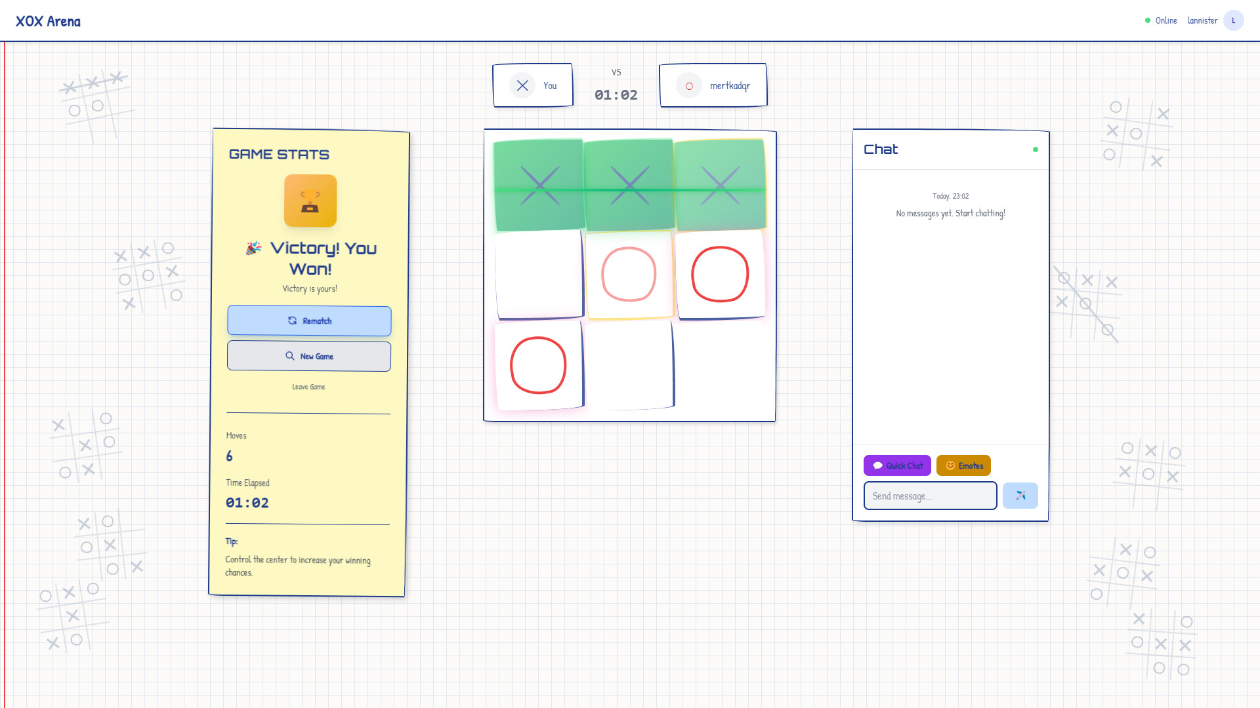Open profile via the L avatar circle
This screenshot has height=708, width=1260.
coord(1234,20)
